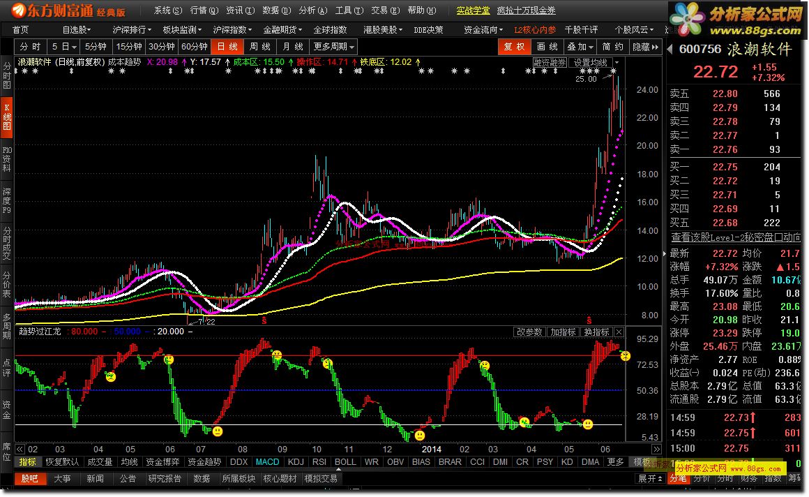Click the left arrow beside stock code 600756

tap(670, 49)
